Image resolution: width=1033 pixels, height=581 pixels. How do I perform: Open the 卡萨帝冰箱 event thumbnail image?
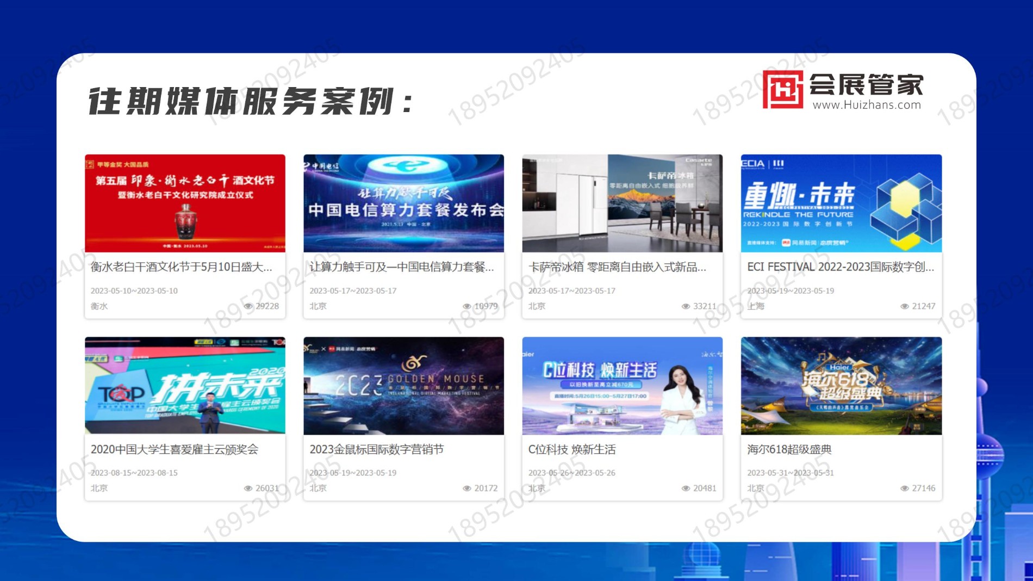click(x=622, y=203)
